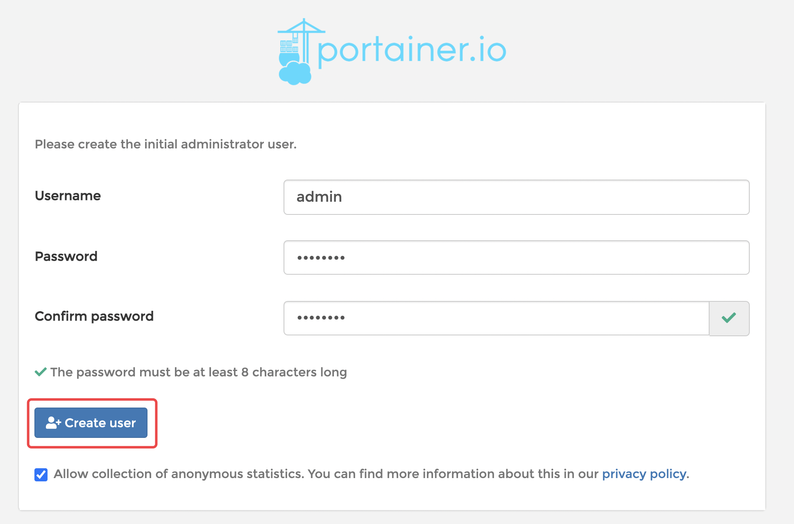Click the 'Please create the initial administrator user' text
Viewport: 794px width, 524px height.
(166, 144)
